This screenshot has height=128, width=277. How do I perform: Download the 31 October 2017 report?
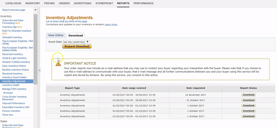[x=248, y=100]
